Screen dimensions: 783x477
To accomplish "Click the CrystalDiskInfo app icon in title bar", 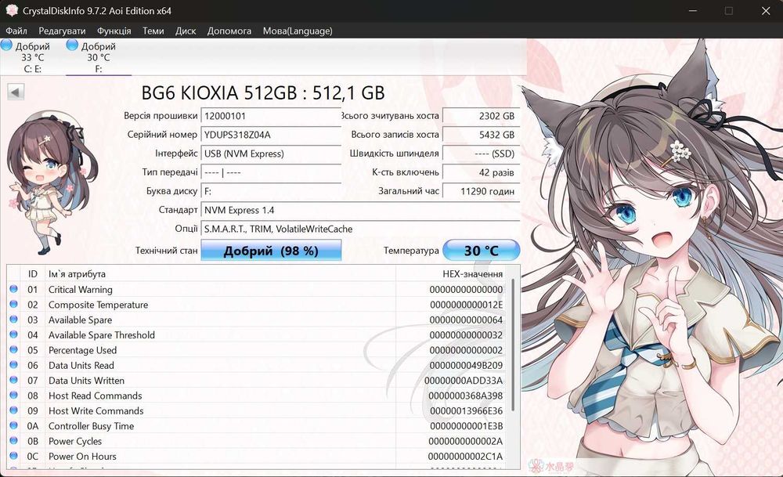I will (12, 10).
